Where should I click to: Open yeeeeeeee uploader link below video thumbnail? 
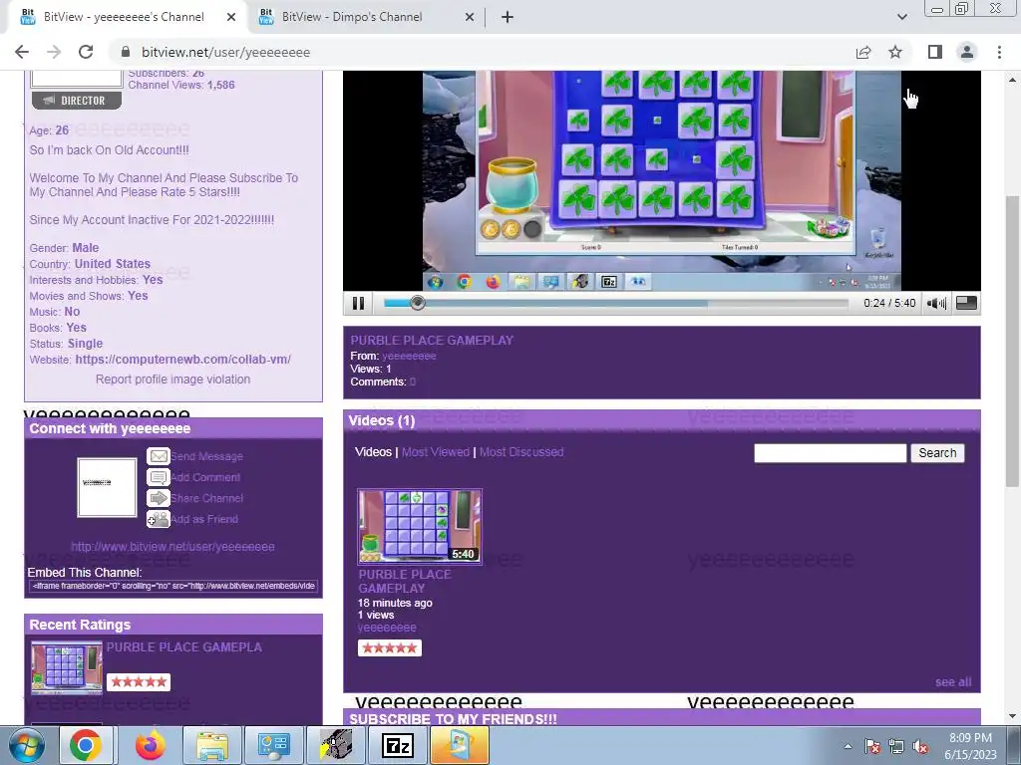pos(387,628)
